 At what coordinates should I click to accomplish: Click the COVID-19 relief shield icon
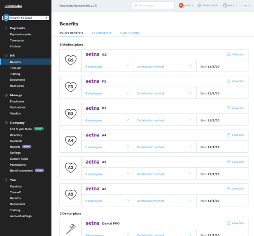(6, 18)
